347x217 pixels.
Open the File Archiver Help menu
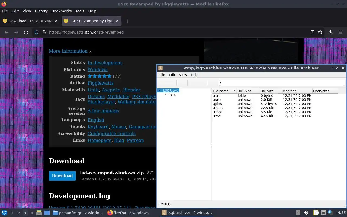pos(195,75)
